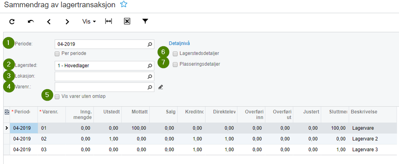Open Varenr. lookup magnifier
This screenshot has width=399, height=164.
[x=150, y=87]
